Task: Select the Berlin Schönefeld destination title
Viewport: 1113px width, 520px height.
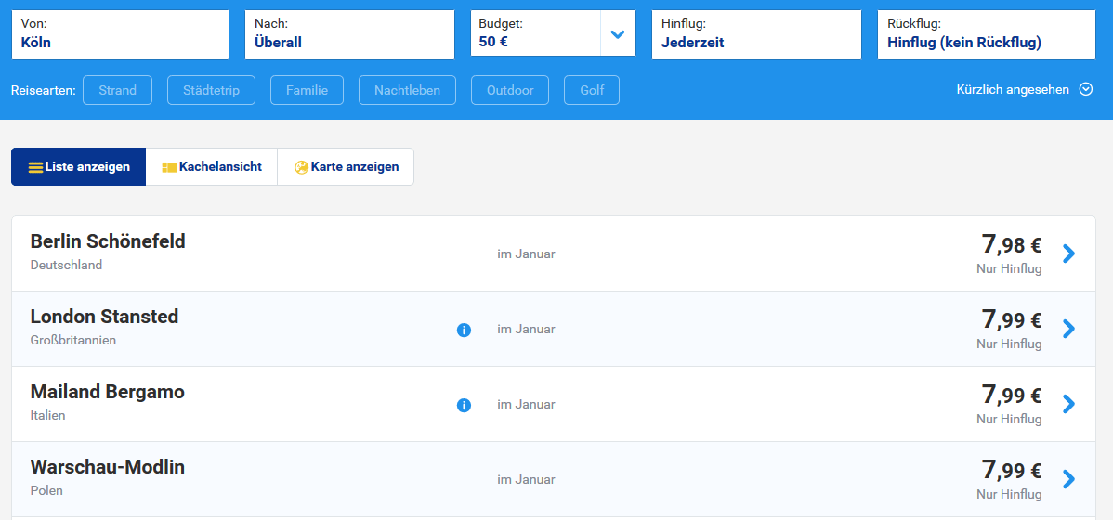Action: [x=108, y=241]
